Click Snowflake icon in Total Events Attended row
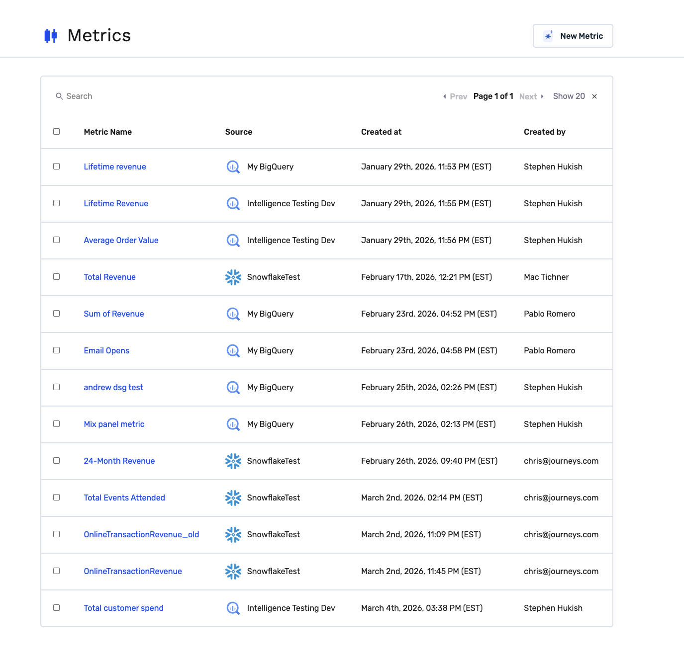Image resolution: width=684 pixels, height=664 pixels. 233,498
